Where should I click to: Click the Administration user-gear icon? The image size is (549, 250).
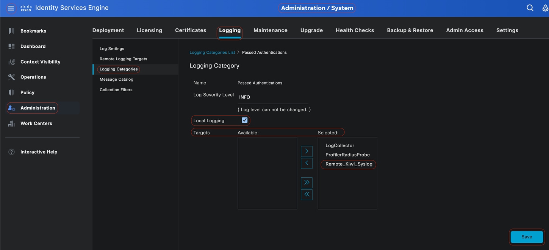(x=11, y=108)
